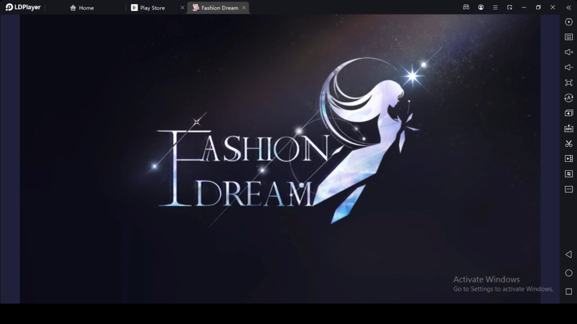Open the emulator settings hexagon icon
The height and width of the screenshot is (324, 577).
pyautogui.click(x=569, y=22)
